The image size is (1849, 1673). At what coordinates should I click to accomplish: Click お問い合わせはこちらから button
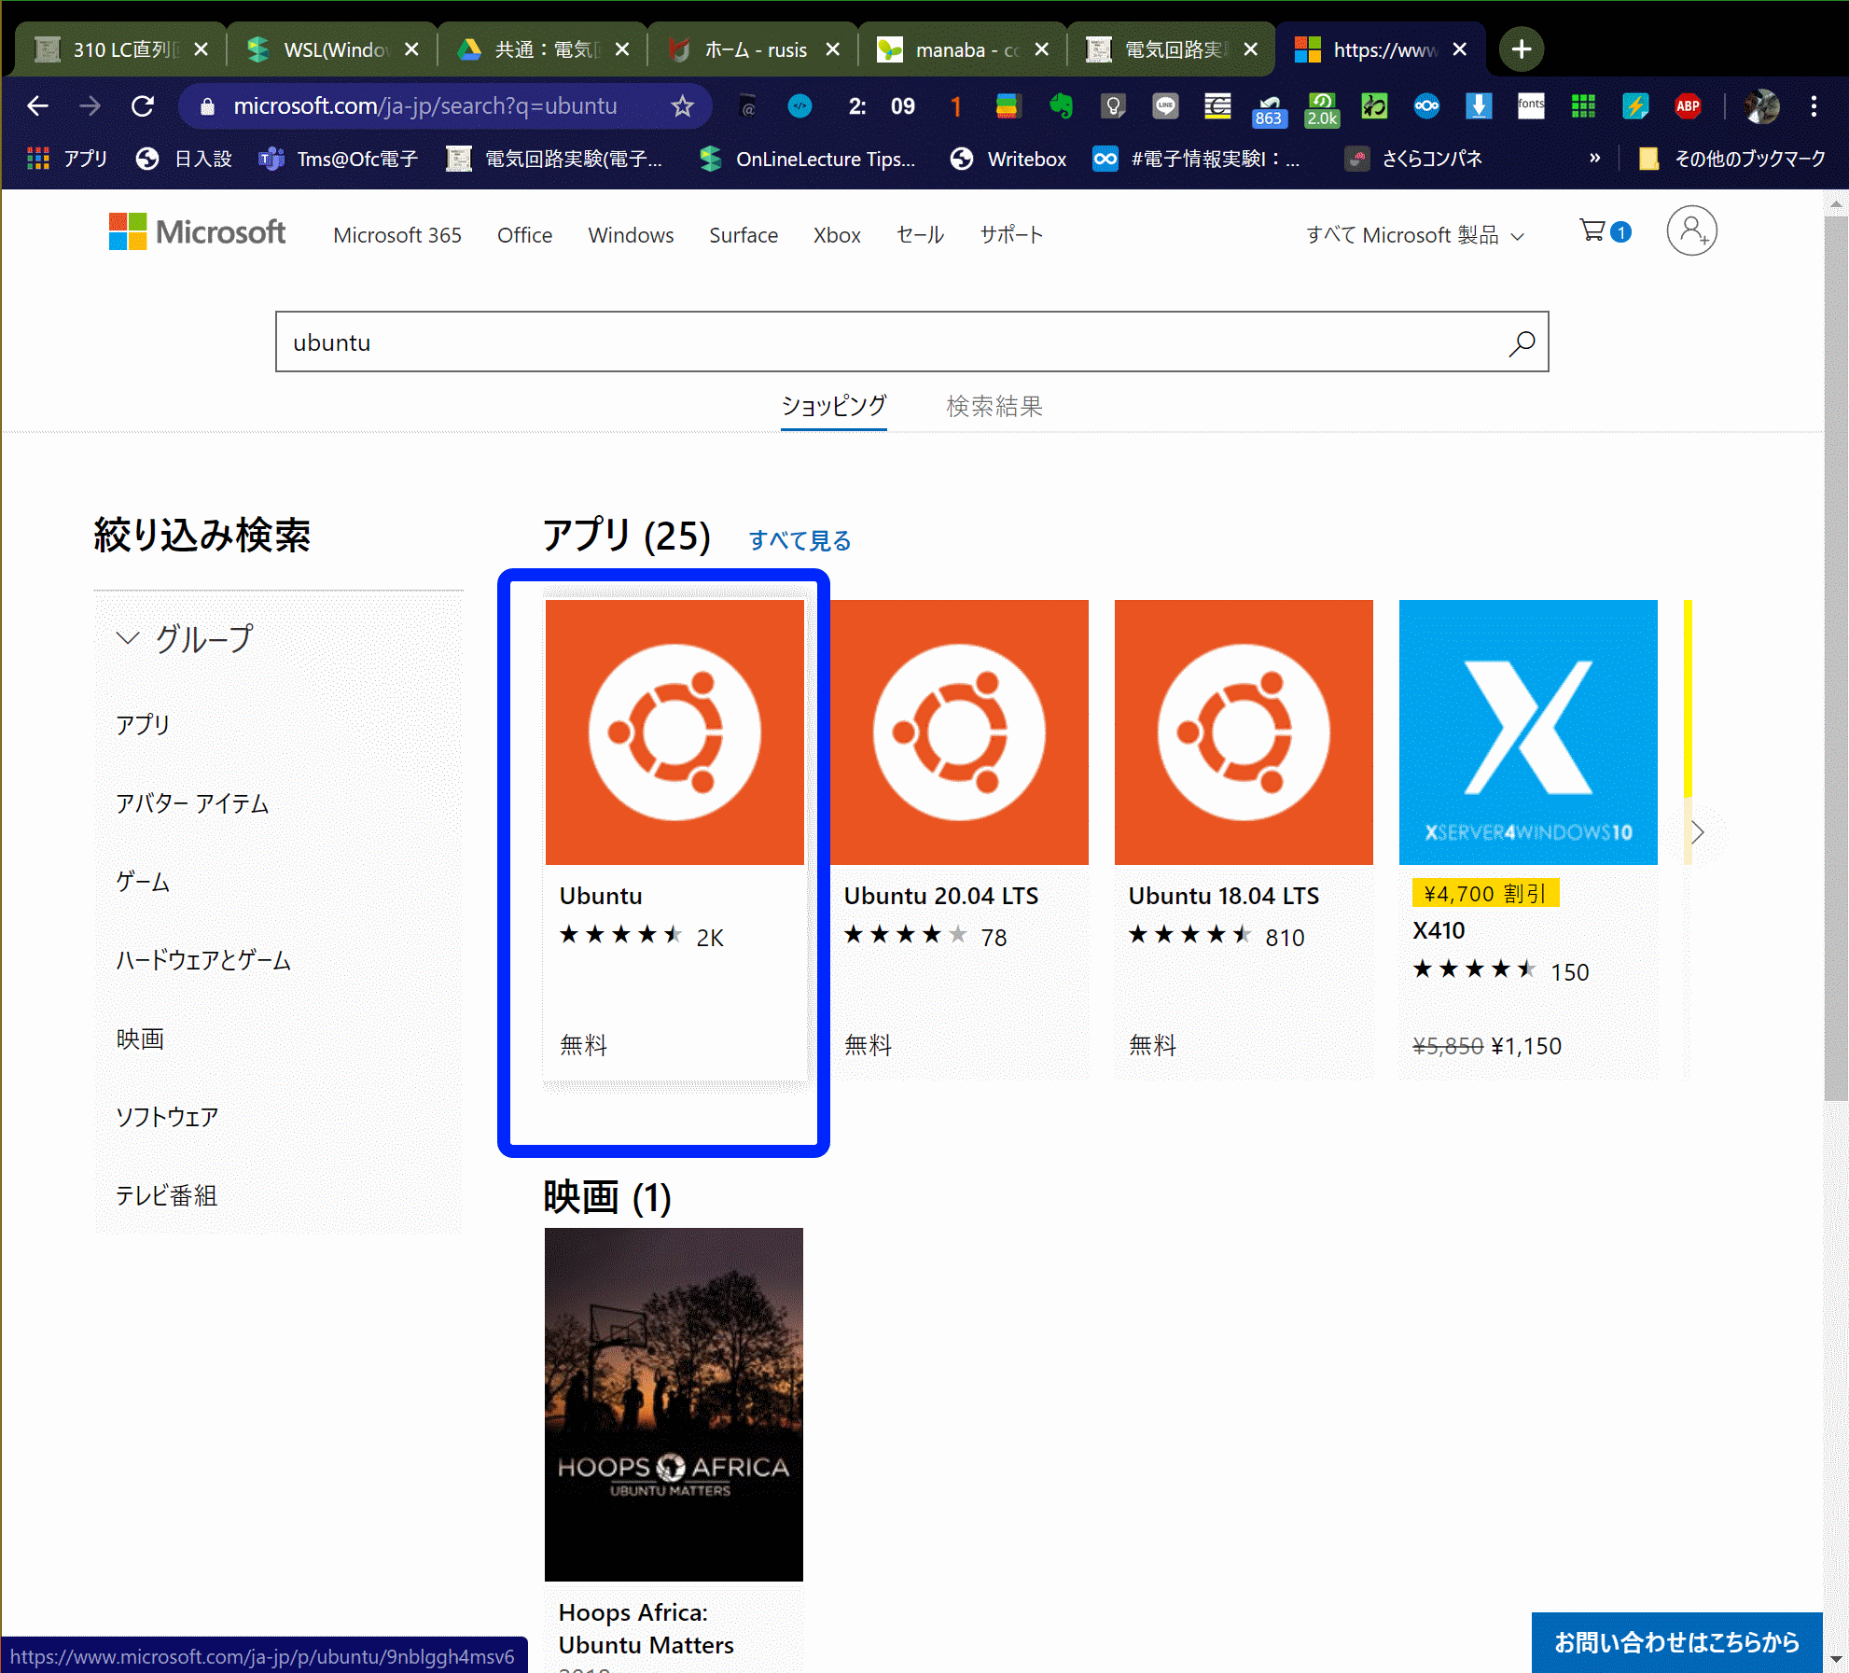point(1676,1642)
